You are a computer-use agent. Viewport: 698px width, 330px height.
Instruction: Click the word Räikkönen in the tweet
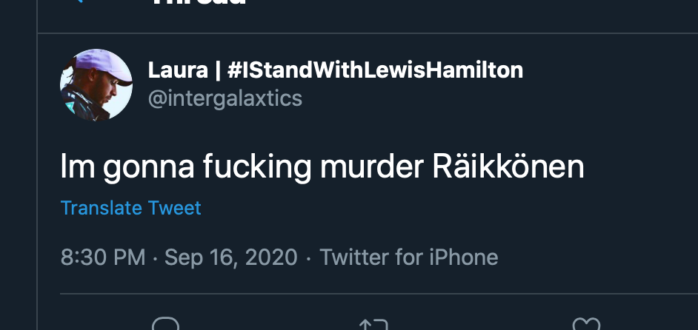coord(508,166)
